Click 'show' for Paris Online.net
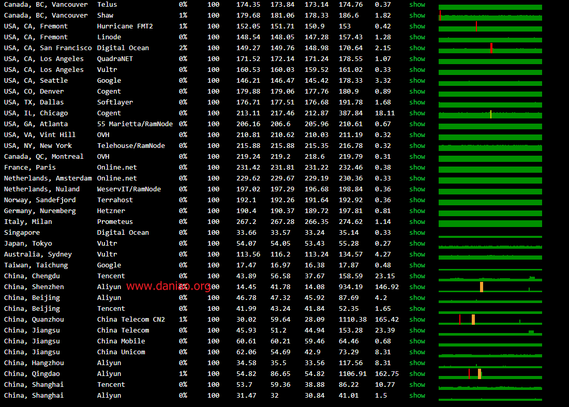 pos(417,167)
